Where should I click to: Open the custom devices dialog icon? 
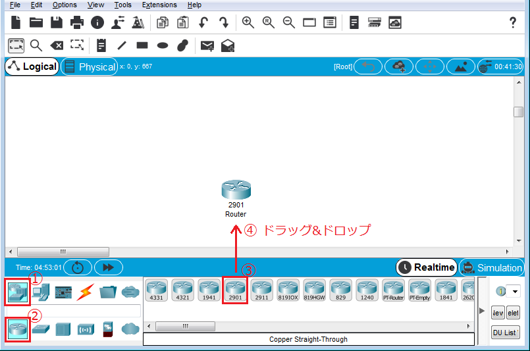coord(330,22)
